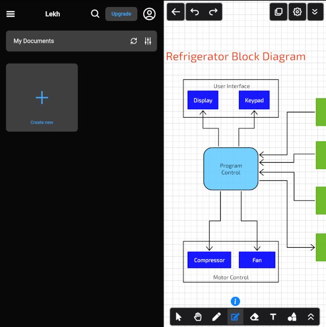Refresh My Documents list
326x327 pixels.
pyautogui.click(x=134, y=41)
